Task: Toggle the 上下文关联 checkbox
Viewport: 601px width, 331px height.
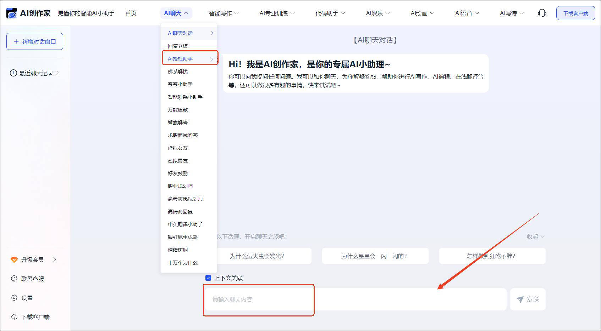Action: click(x=208, y=278)
